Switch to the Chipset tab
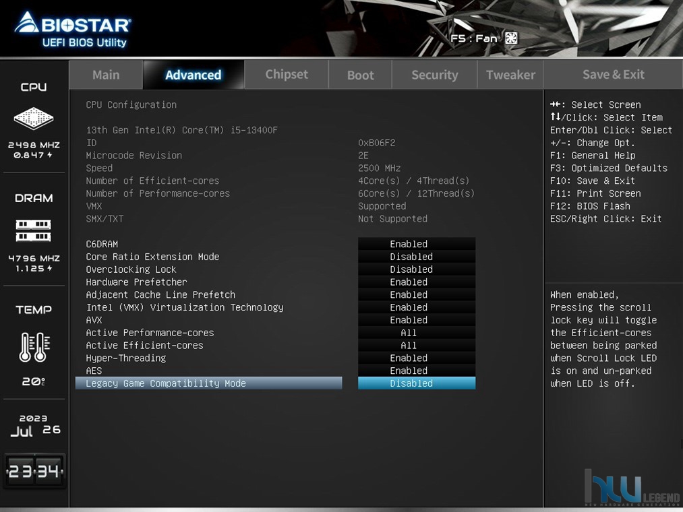 287,75
